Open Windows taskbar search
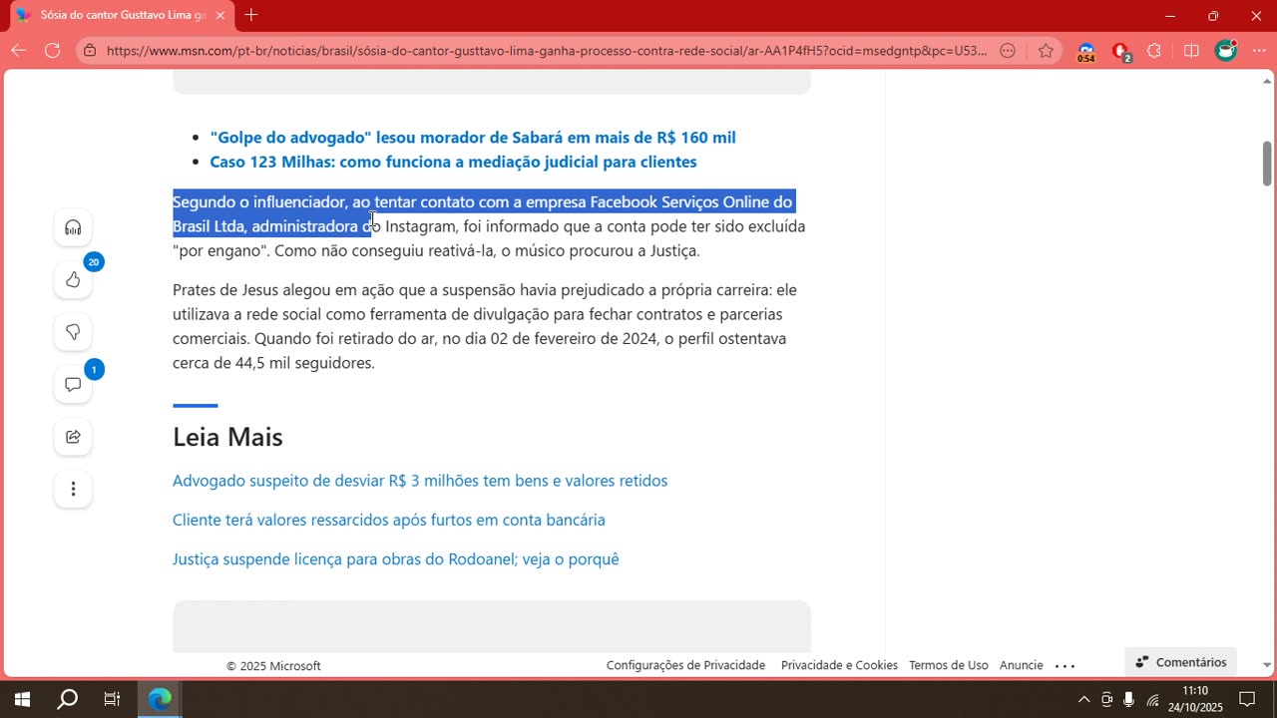 (67, 699)
